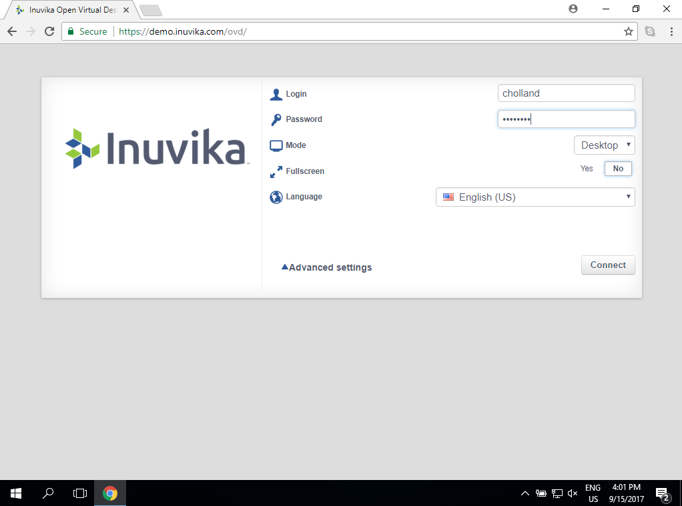Screen dimensions: 682x506
Task: Click the Login user icon
Action: 276,93
